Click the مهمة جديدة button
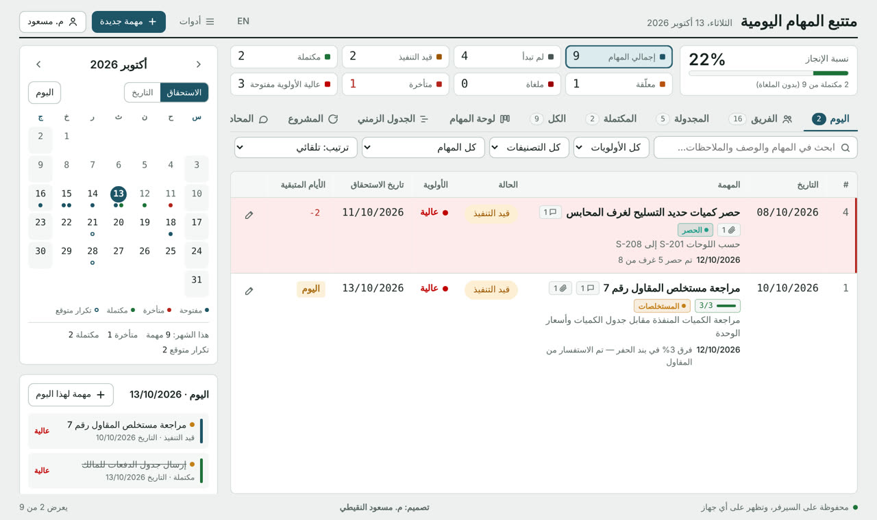 (129, 22)
